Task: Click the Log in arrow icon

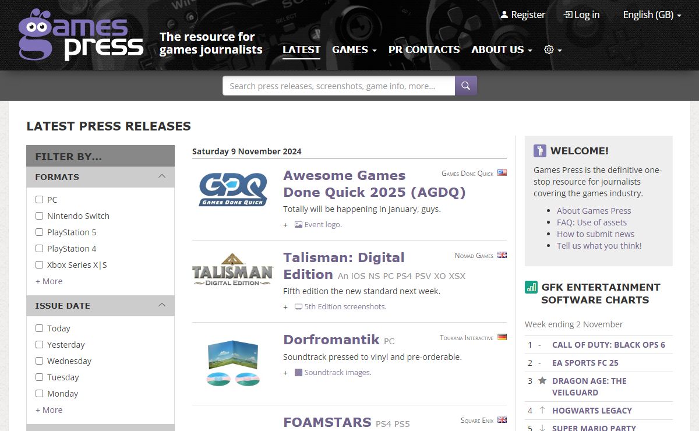Action: click(568, 15)
